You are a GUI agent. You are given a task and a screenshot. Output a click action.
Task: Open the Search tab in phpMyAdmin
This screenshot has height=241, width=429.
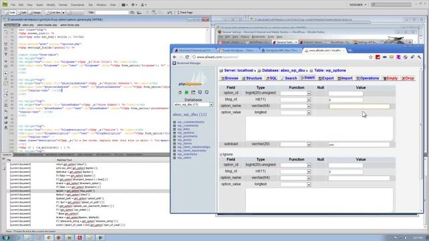[289, 78]
